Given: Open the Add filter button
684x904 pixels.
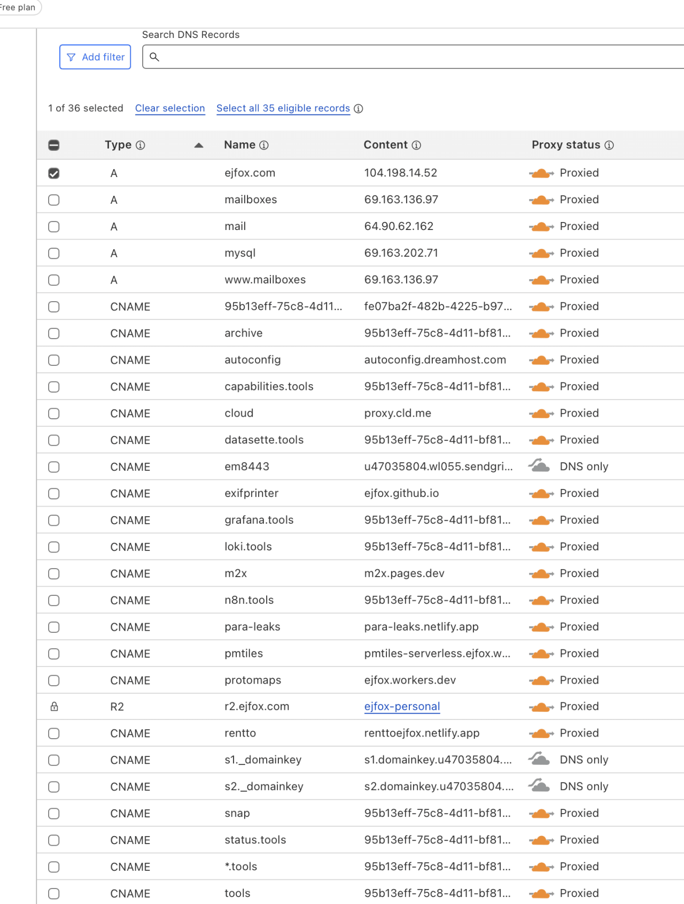Looking at the screenshot, I should click(x=95, y=57).
